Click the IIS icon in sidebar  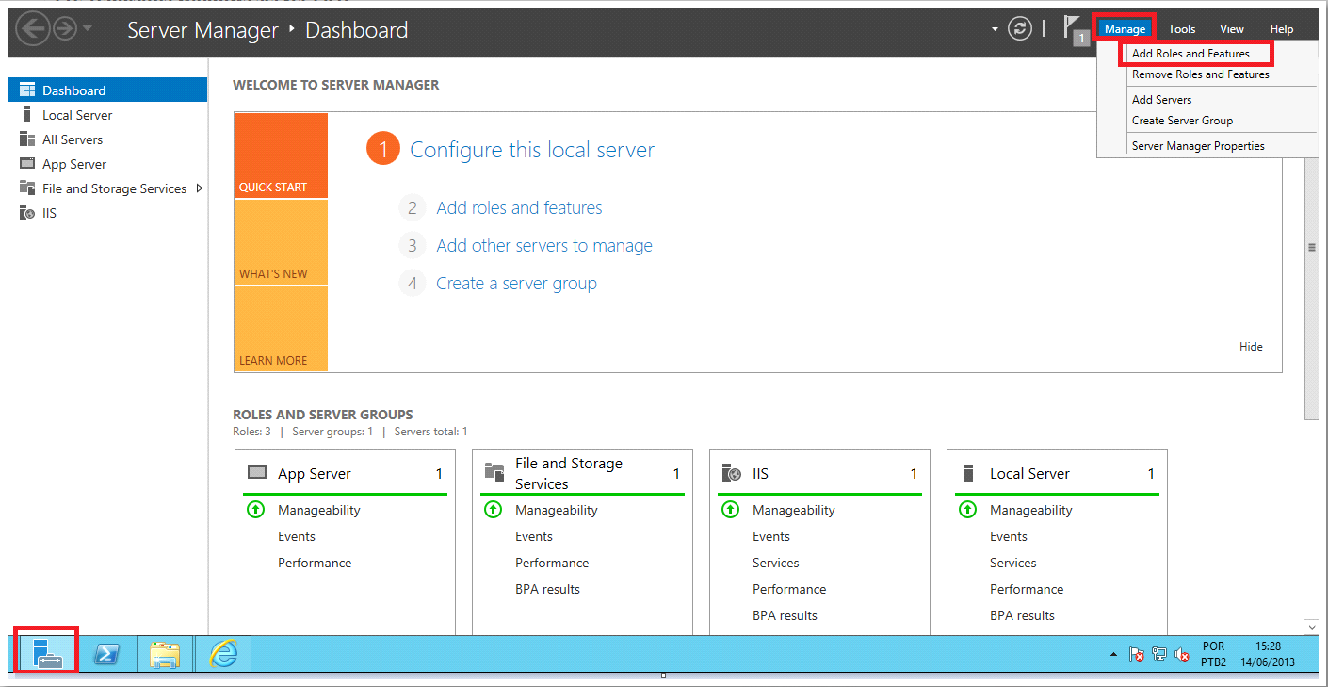[26, 213]
